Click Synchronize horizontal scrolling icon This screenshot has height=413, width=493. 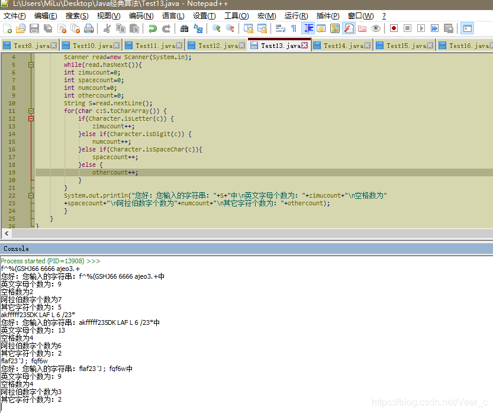(262, 28)
